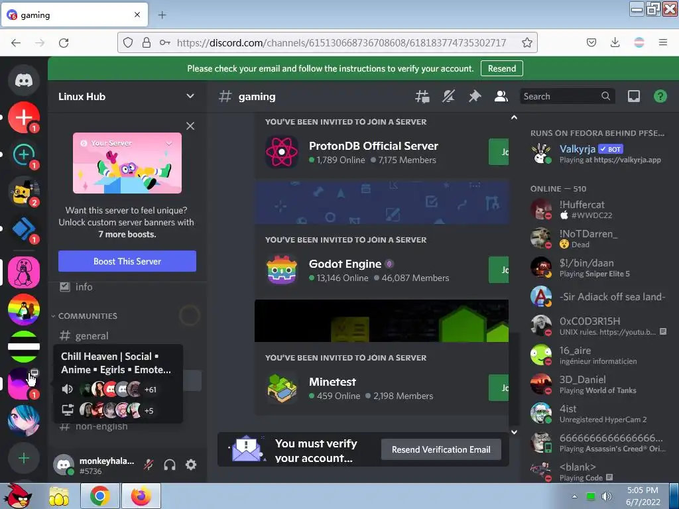
Task: Open Threads icon in channel header
Action: click(x=422, y=96)
